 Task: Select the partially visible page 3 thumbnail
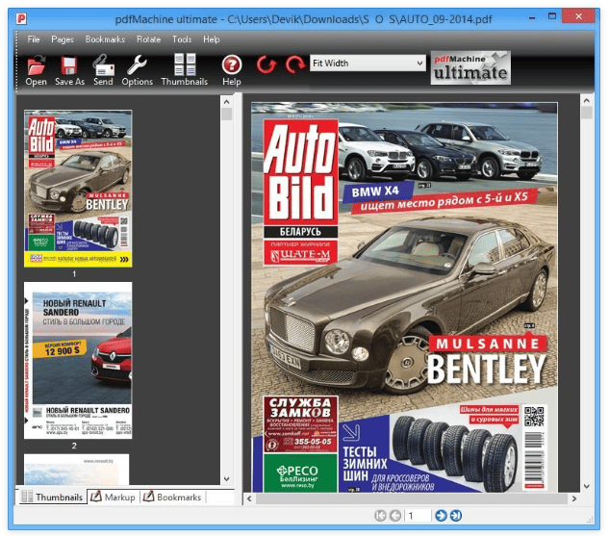pyautogui.click(x=77, y=470)
